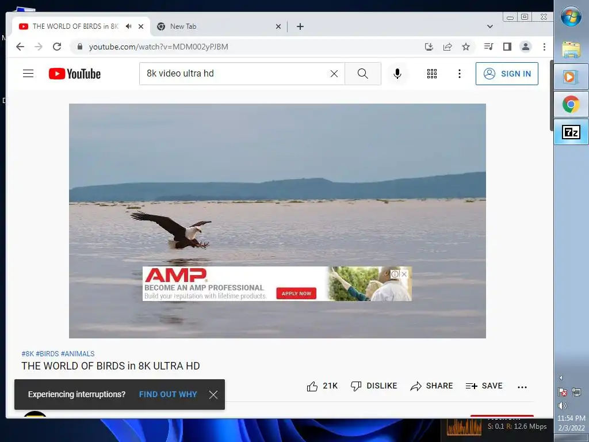The height and width of the screenshot is (442, 589).
Task: Switch to the New Tab tab
Action: click(219, 26)
